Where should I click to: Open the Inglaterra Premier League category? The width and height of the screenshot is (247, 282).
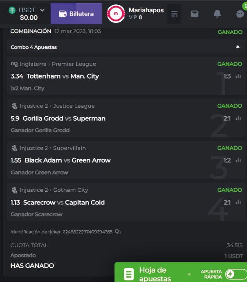pyautogui.click(x=57, y=64)
